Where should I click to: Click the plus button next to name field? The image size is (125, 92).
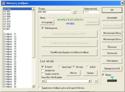(x=74, y=12)
